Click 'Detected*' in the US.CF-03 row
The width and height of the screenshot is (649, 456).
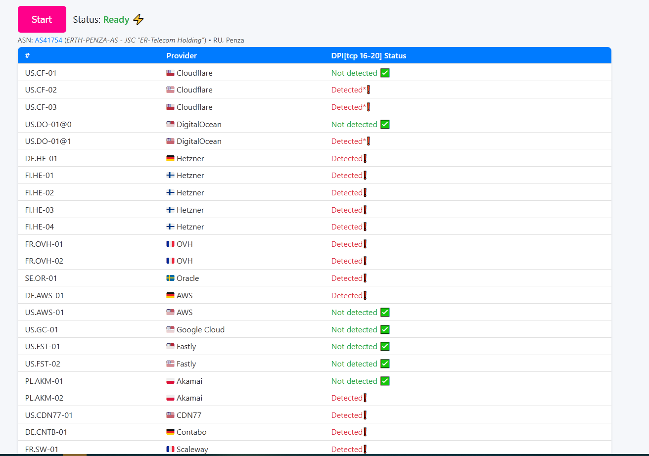click(349, 107)
